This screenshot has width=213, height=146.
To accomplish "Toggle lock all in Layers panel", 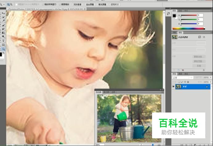I will pos(188,82).
